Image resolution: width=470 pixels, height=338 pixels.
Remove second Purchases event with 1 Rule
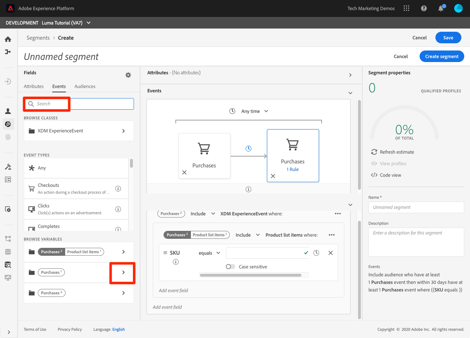(273, 176)
